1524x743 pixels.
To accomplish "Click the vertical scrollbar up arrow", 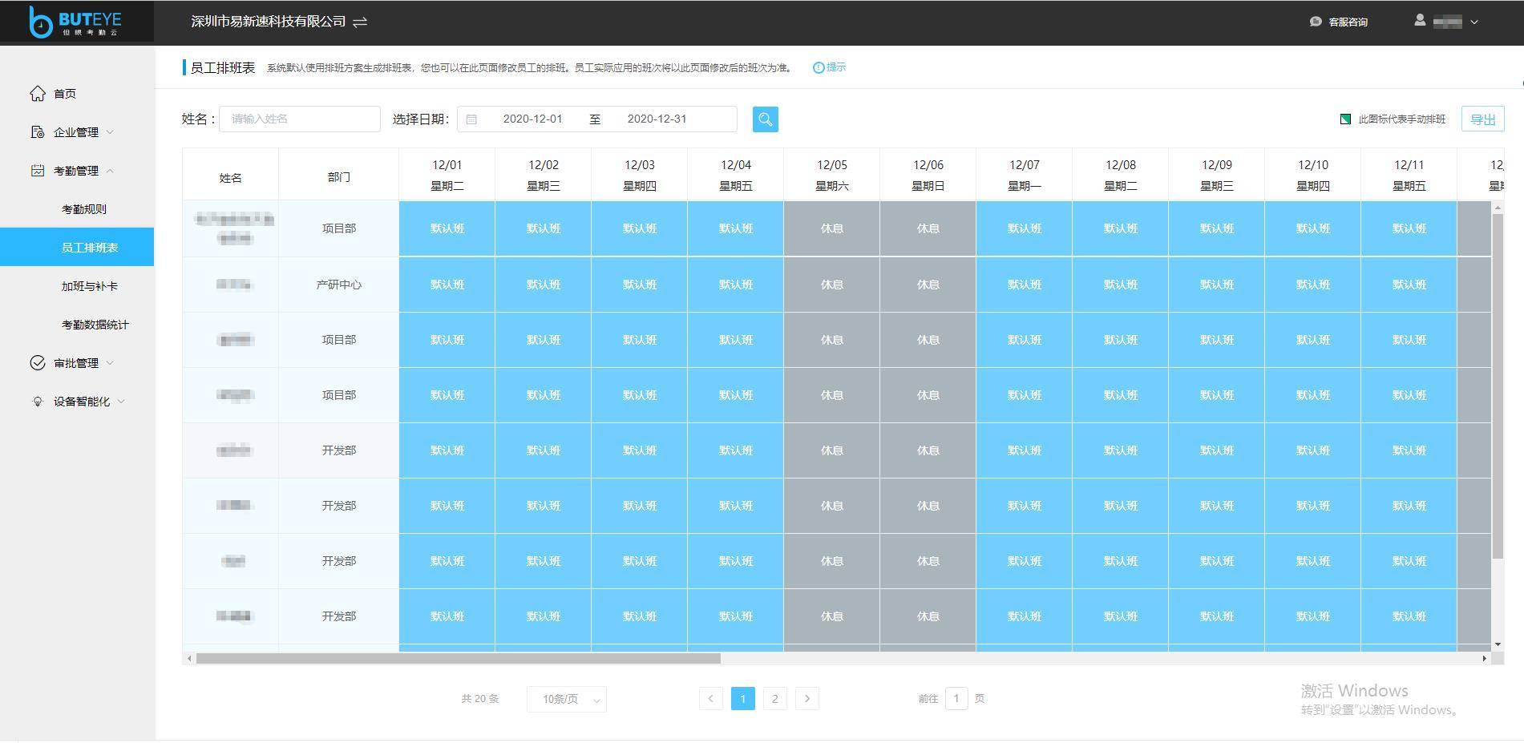I will point(1498,208).
